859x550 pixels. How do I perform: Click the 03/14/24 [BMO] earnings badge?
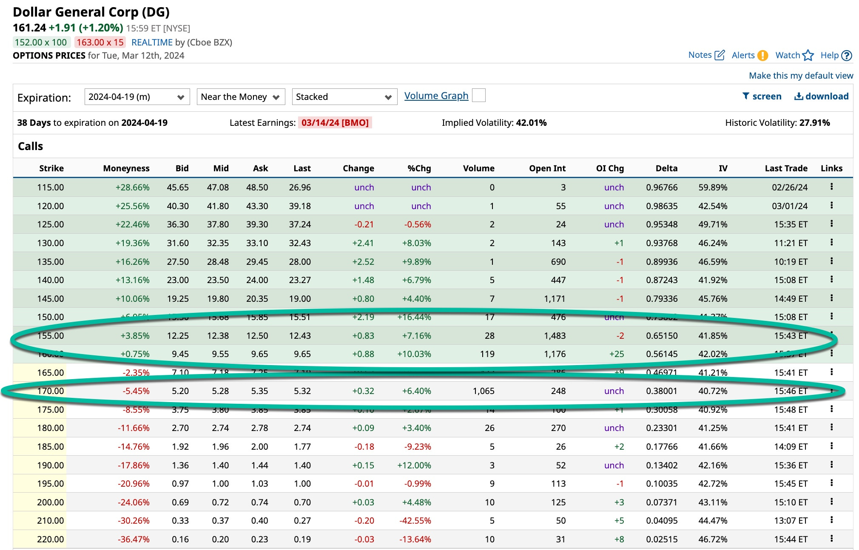(335, 122)
